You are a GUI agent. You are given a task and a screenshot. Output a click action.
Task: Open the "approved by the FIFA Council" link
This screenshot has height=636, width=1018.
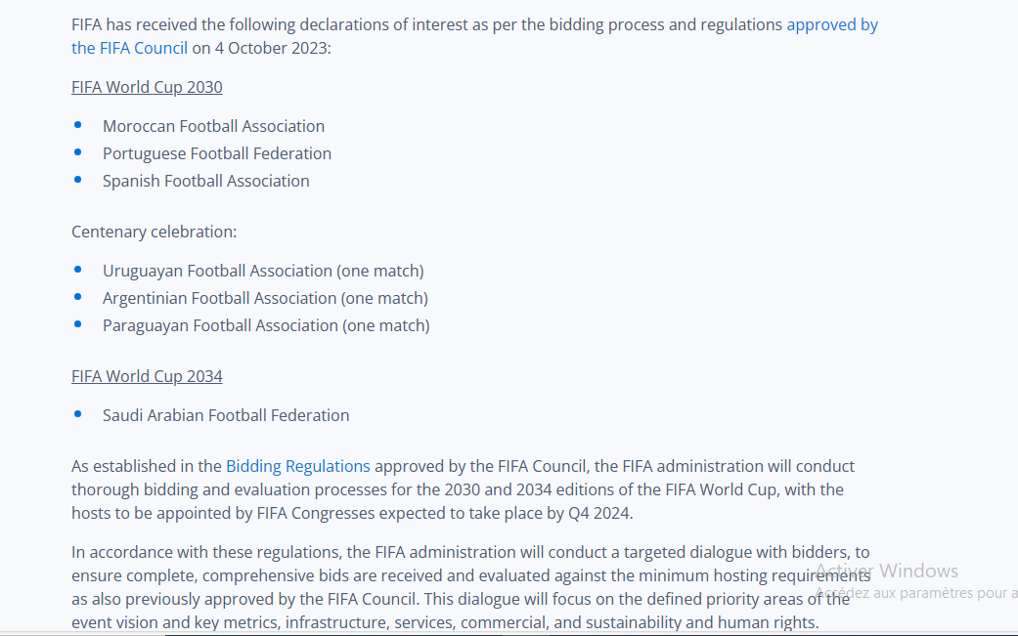(x=832, y=25)
